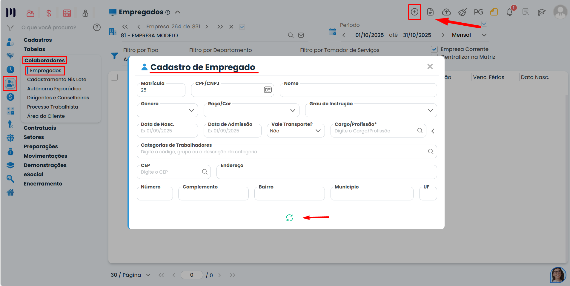Click the Cargo/Profissão search magnifier
The image size is (570, 286).
[x=420, y=131]
